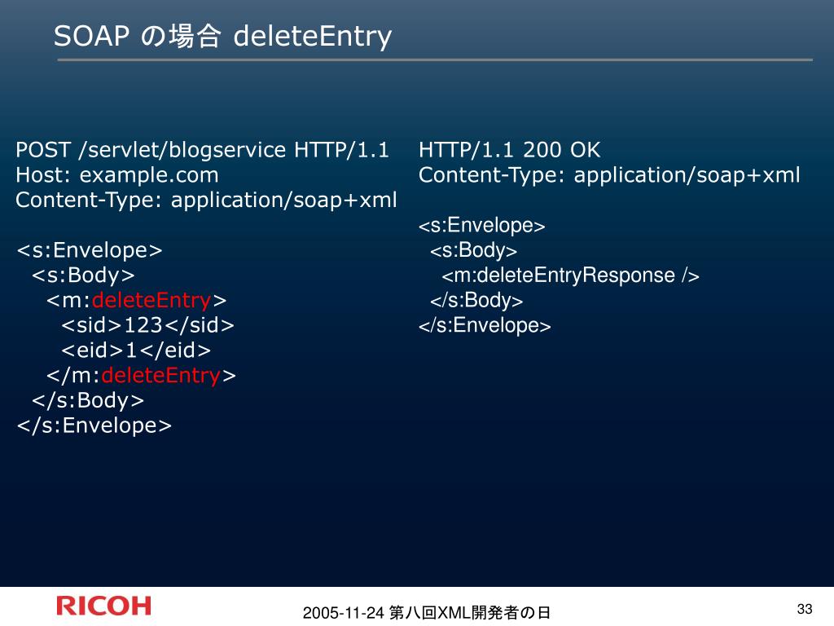Screen dimensions: 834x626
Task: Click the opening <s:Envelope> tag in the request
Action: point(90,250)
